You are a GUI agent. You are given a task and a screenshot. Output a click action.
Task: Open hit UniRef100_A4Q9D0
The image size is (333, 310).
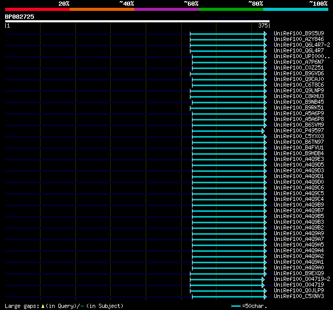pos(299,182)
